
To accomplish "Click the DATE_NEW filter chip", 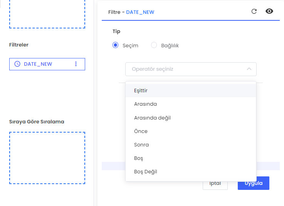I will (42, 64).
